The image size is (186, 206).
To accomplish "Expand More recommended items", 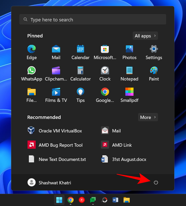I will point(148,117).
